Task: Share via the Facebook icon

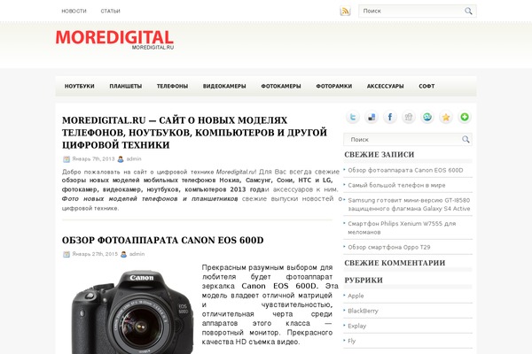Action: click(x=390, y=117)
